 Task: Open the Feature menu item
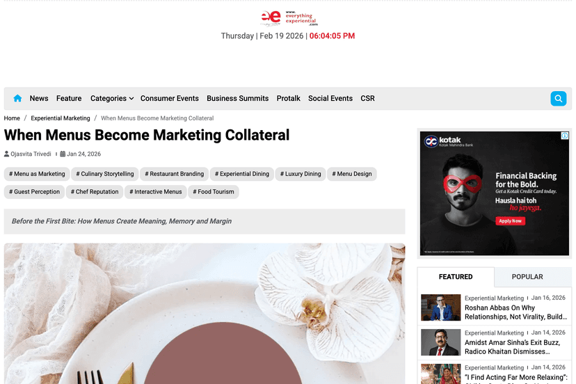(x=69, y=98)
